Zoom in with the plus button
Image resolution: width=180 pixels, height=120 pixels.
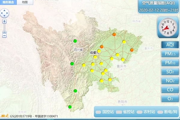4,21
